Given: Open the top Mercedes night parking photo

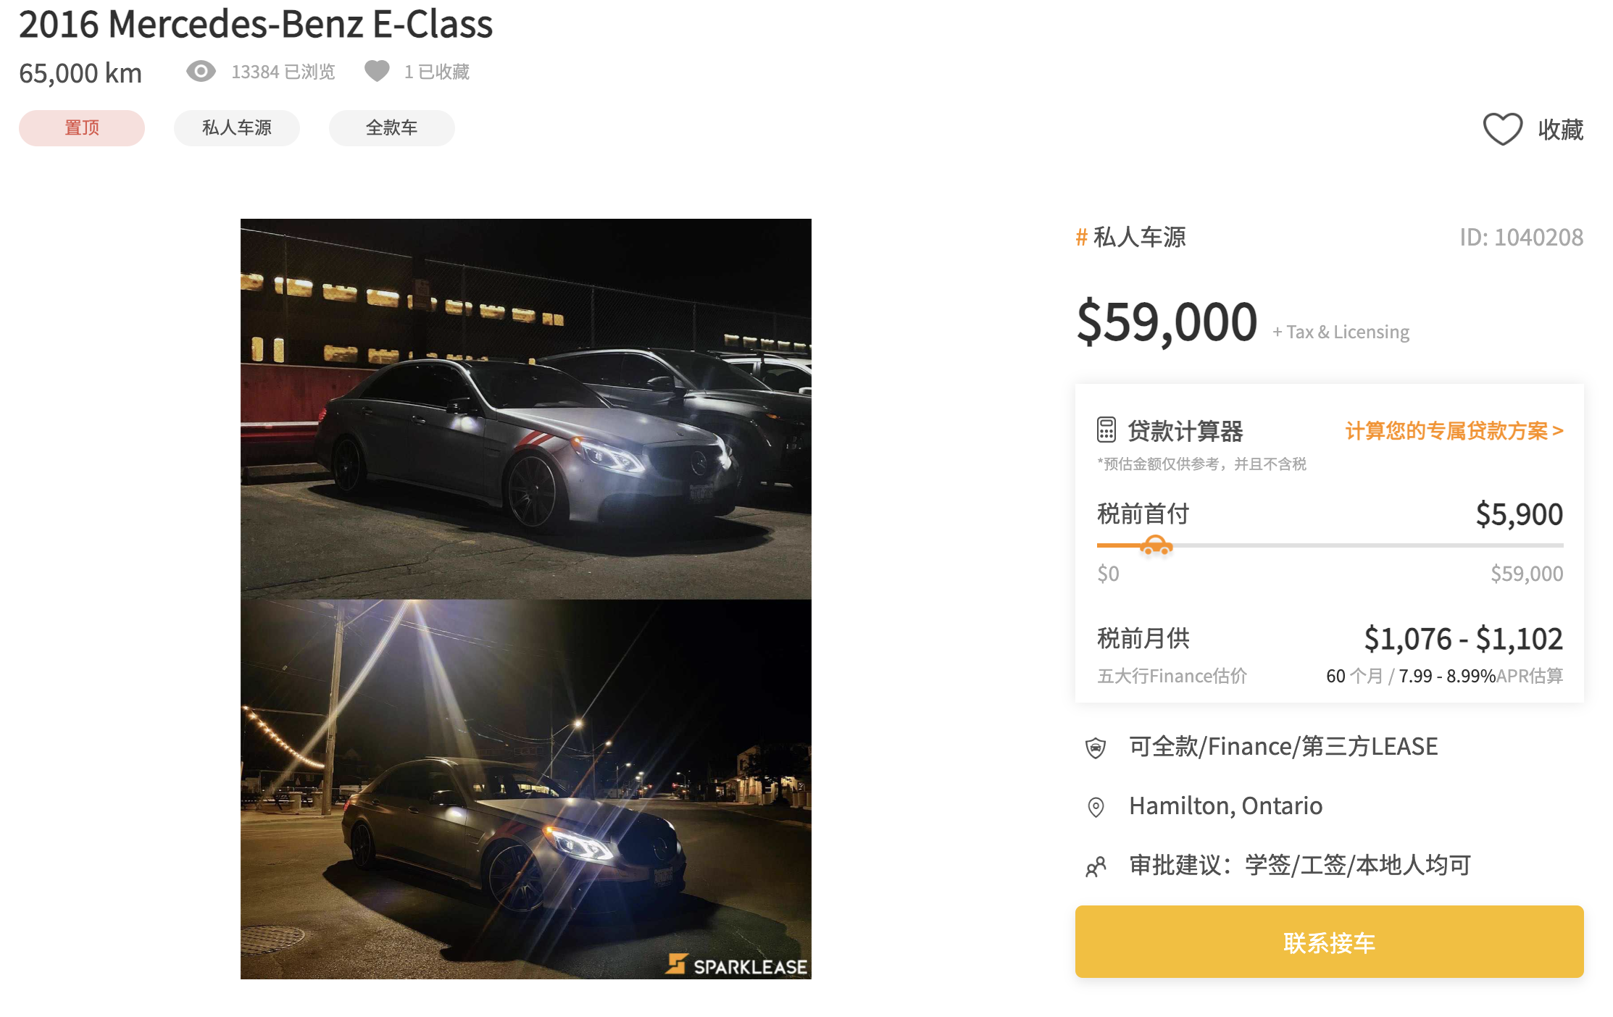Looking at the screenshot, I should pyautogui.click(x=526, y=409).
